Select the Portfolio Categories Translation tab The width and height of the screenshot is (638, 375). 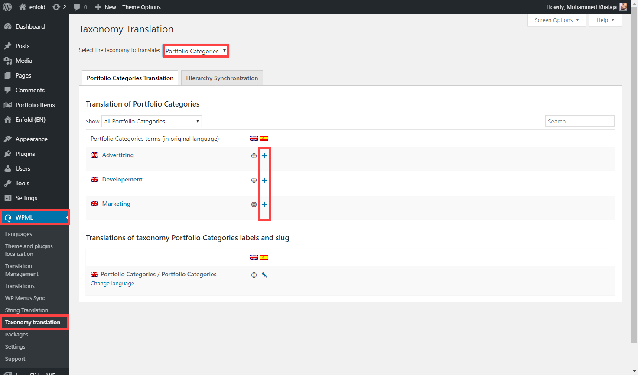coord(130,78)
